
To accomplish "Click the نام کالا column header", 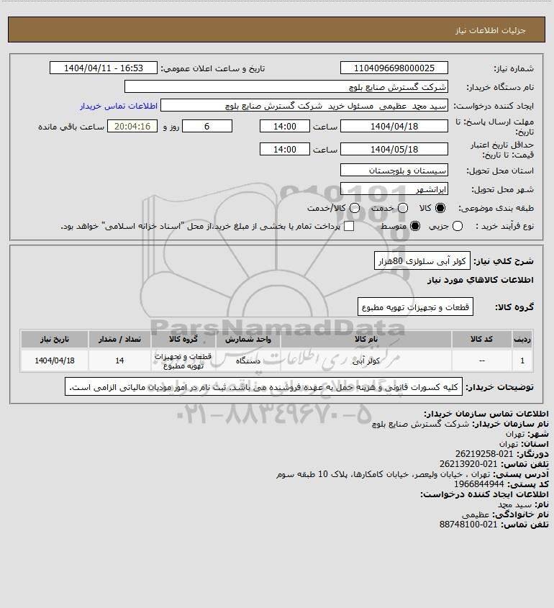I will pos(366,340).
